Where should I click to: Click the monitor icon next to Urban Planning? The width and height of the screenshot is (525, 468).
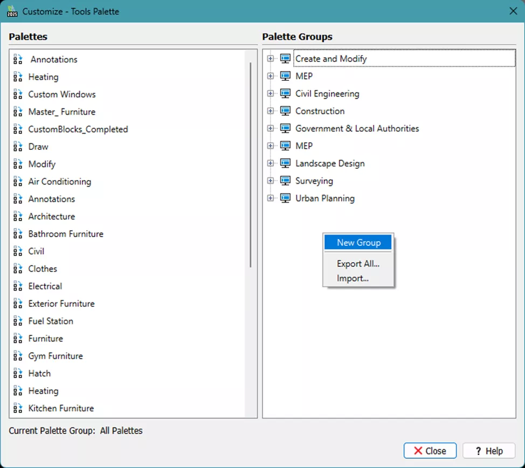tap(285, 198)
